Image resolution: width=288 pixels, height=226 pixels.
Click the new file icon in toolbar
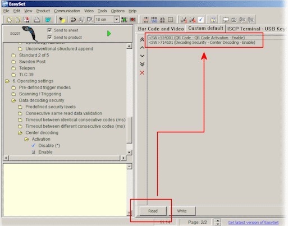click(9, 20)
